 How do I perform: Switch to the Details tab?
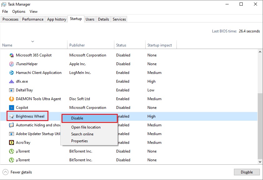click(103, 19)
